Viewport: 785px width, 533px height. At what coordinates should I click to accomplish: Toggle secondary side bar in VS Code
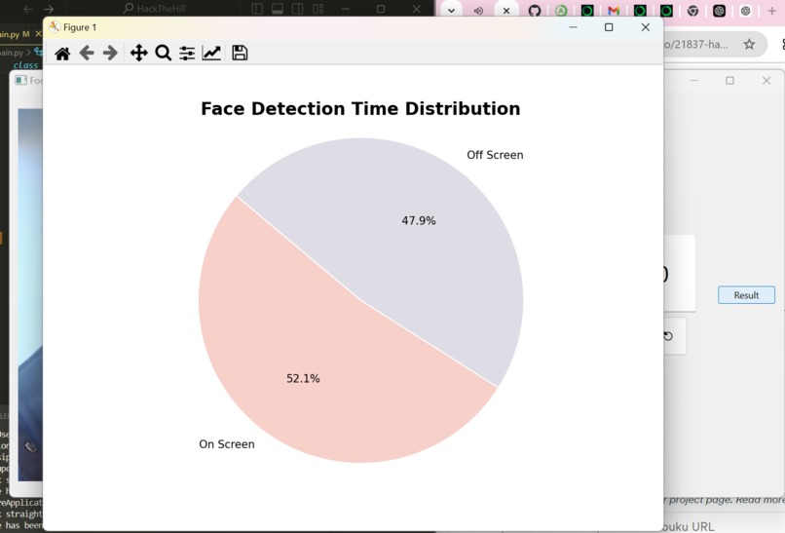297,9
